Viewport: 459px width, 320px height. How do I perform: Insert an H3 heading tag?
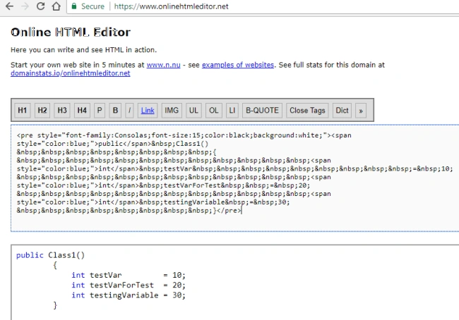[62, 111]
